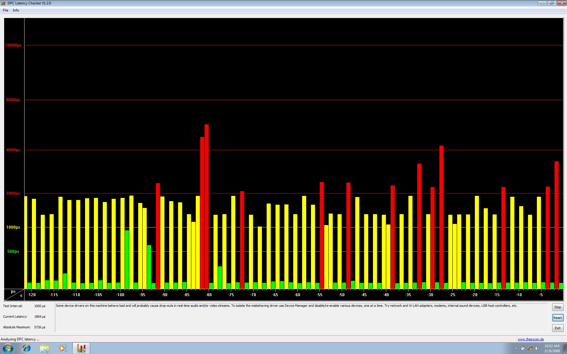Show hidden tray icons arrow
The height and width of the screenshot is (354, 567).
[x=516, y=349]
